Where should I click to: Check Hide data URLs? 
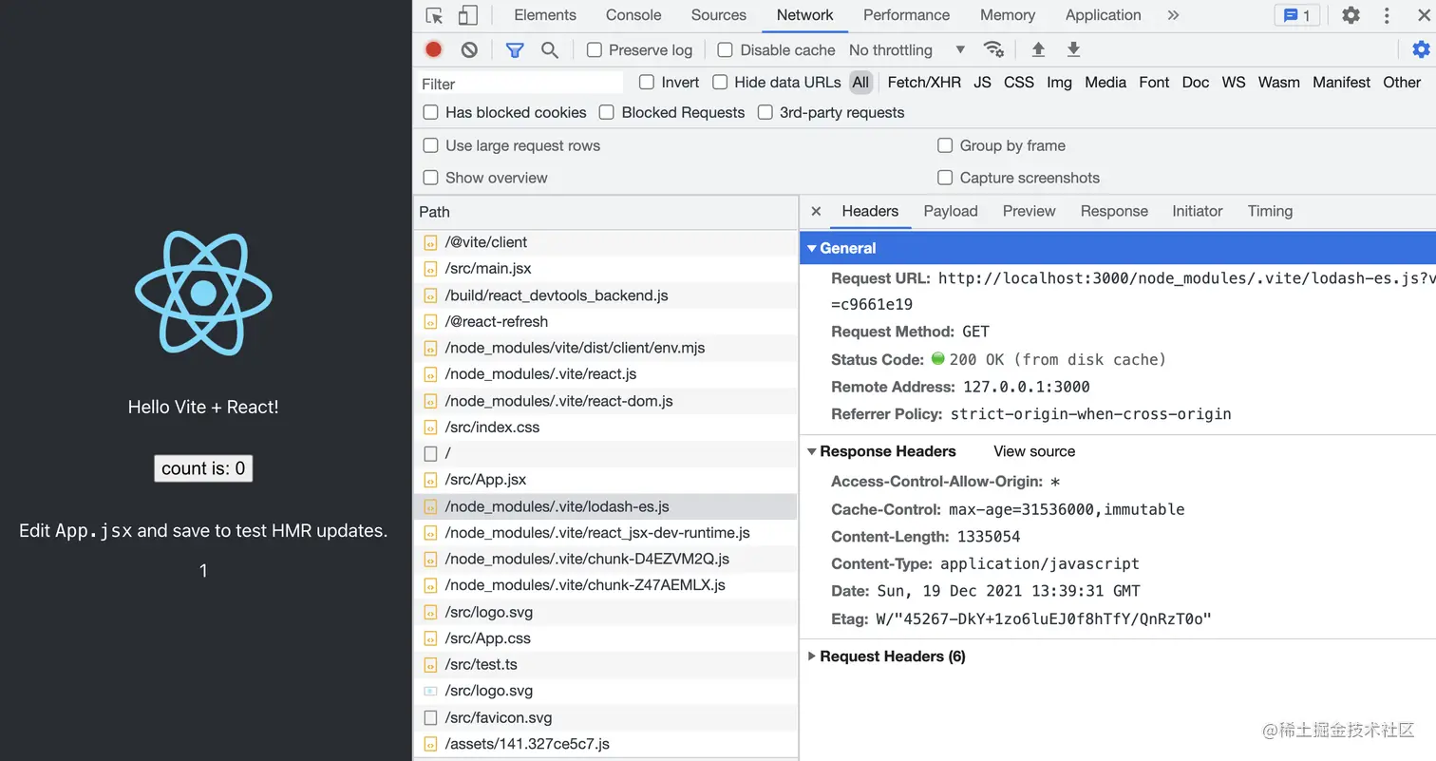click(720, 82)
